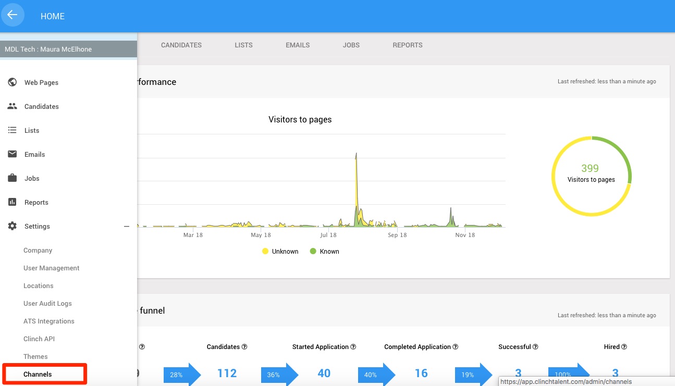Image resolution: width=675 pixels, height=386 pixels.
Task: Click the Emails envelope icon
Action: 13,154
